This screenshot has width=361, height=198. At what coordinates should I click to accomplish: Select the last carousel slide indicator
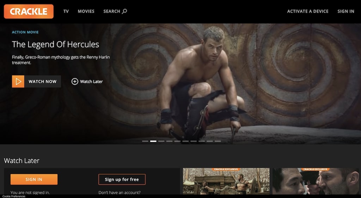tap(218, 141)
